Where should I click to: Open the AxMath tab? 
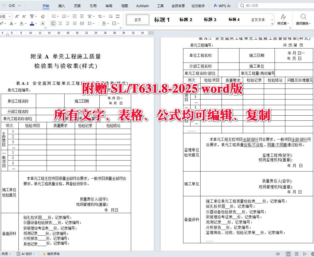coord(142,6)
